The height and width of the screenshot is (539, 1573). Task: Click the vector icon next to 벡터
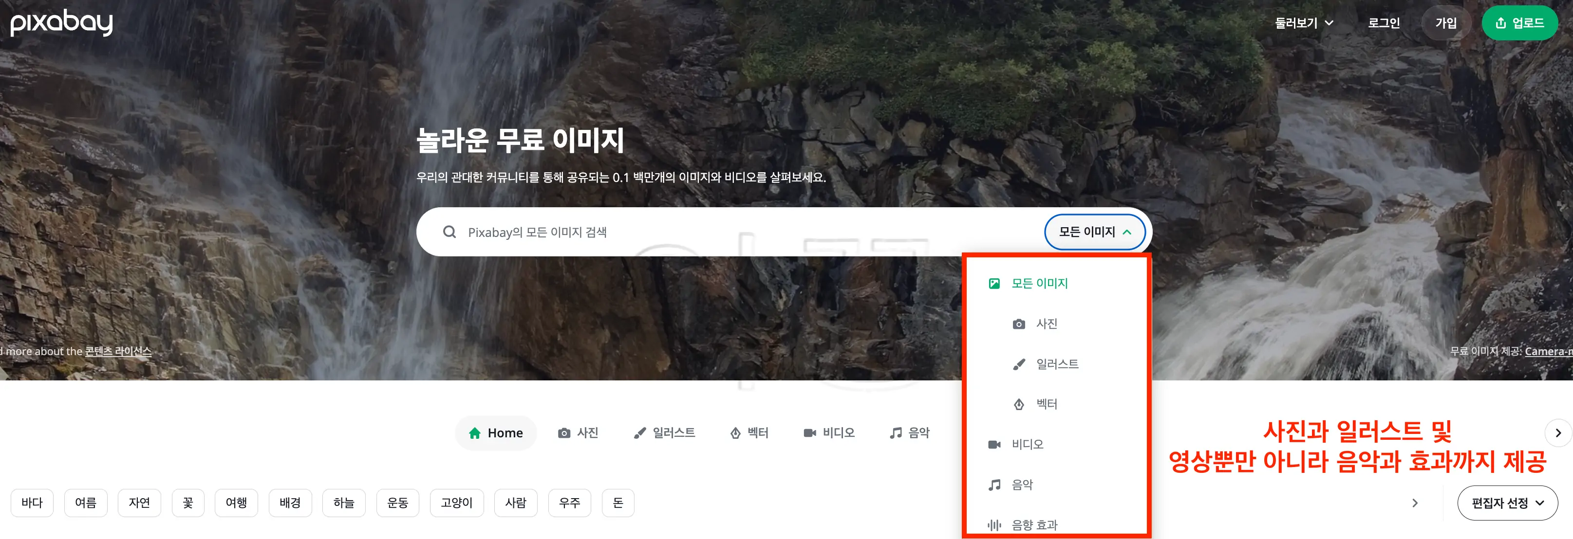click(x=1018, y=404)
